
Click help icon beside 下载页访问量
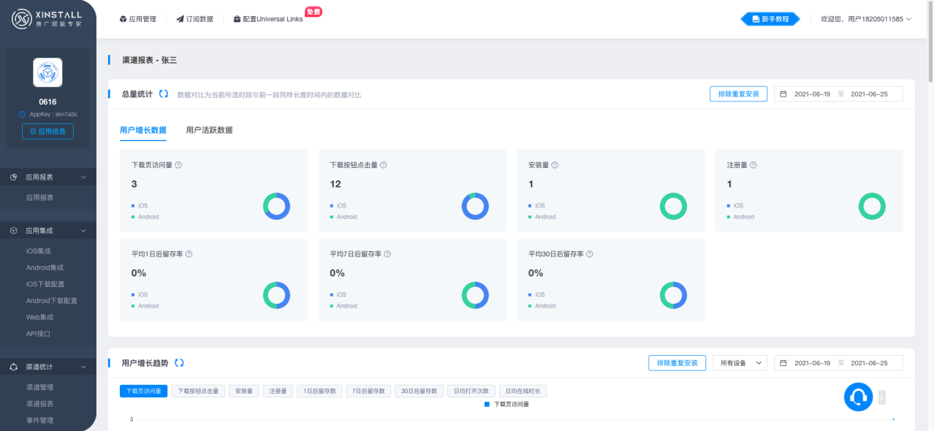point(178,165)
